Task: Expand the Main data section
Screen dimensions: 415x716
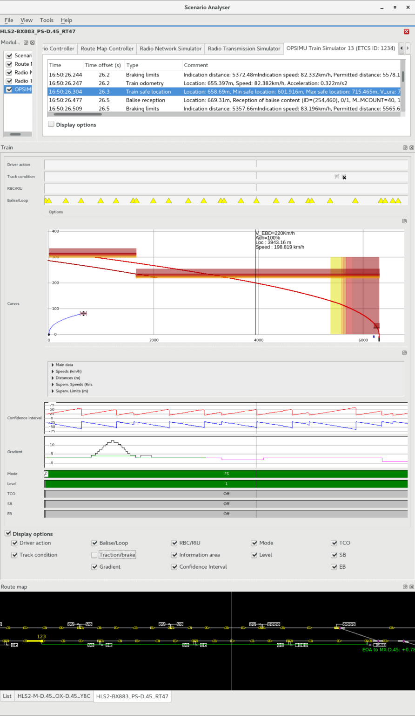Action: pos(51,365)
